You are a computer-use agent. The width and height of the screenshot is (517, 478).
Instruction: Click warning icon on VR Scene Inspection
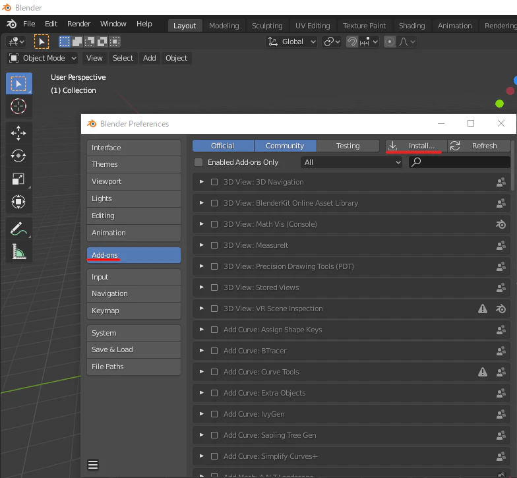coord(483,309)
